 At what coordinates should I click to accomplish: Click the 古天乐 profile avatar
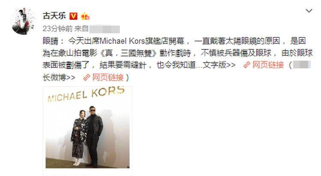point(23,21)
